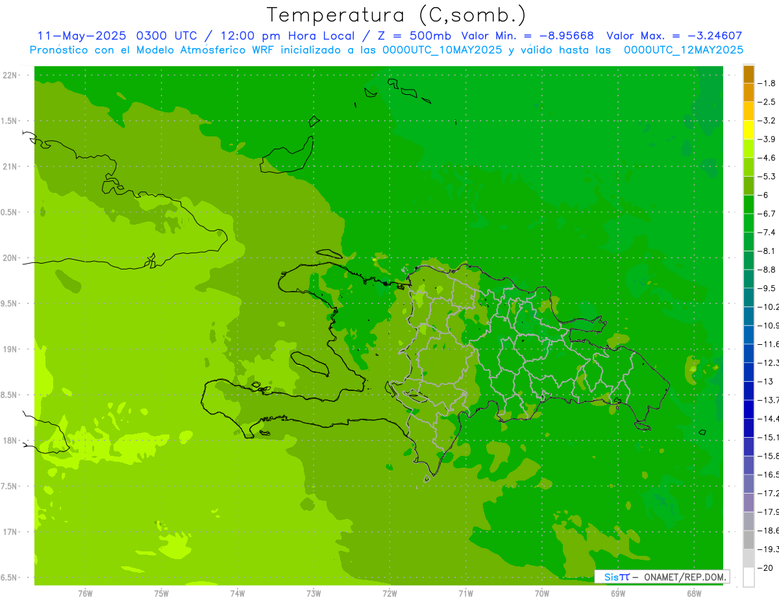Viewport: 779px width, 602px height.
Task: Click the -3.9 colorbar value
Action: 767,139
